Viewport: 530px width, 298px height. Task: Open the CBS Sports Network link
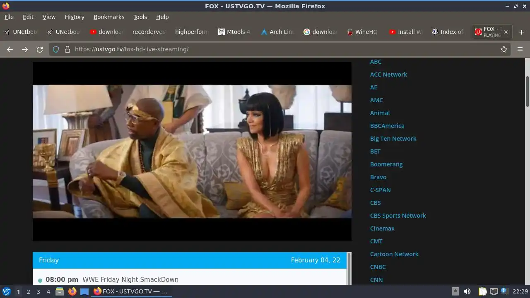point(398,216)
